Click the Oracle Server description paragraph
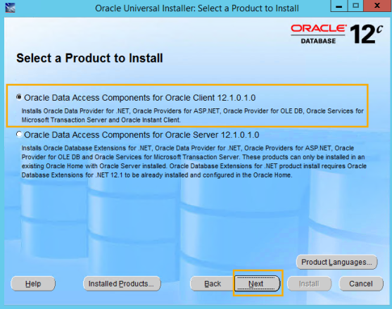The image size is (392, 309). 194,161
